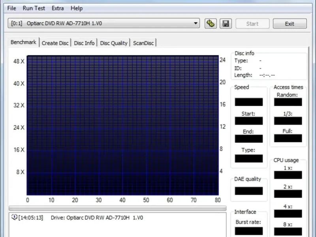Screen dimensions: 316x237
Task: Click the Start button
Action: [252, 24]
